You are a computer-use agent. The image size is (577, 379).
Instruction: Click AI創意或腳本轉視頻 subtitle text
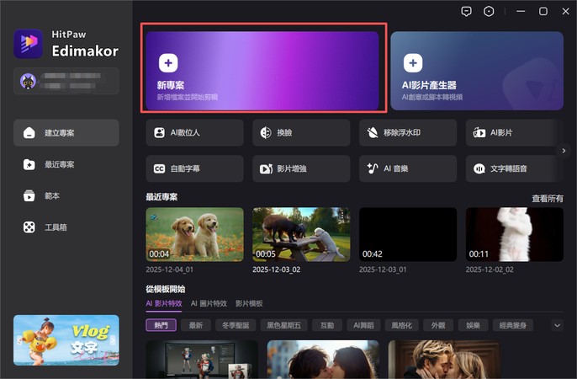432,97
